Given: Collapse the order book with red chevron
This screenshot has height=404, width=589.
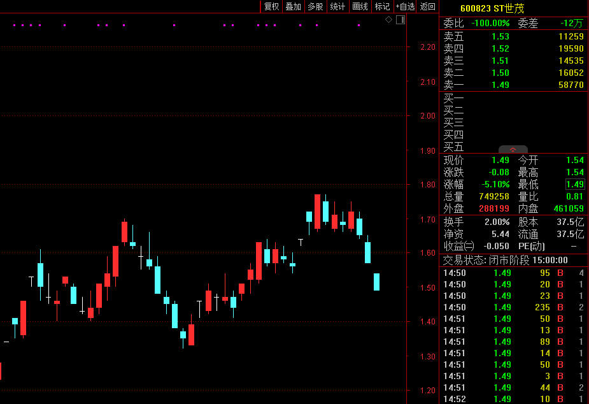Looking at the screenshot, I should 513,149.
